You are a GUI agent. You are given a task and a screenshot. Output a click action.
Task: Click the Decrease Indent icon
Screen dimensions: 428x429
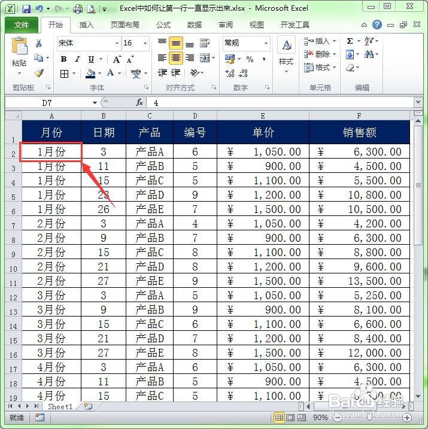(x=162, y=73)
